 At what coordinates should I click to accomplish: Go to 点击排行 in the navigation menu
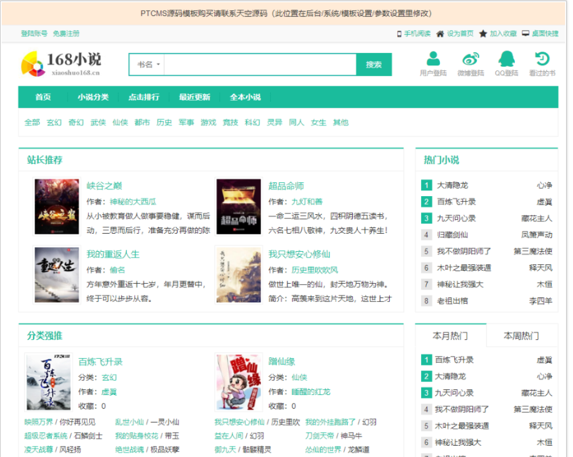(143, 97)
